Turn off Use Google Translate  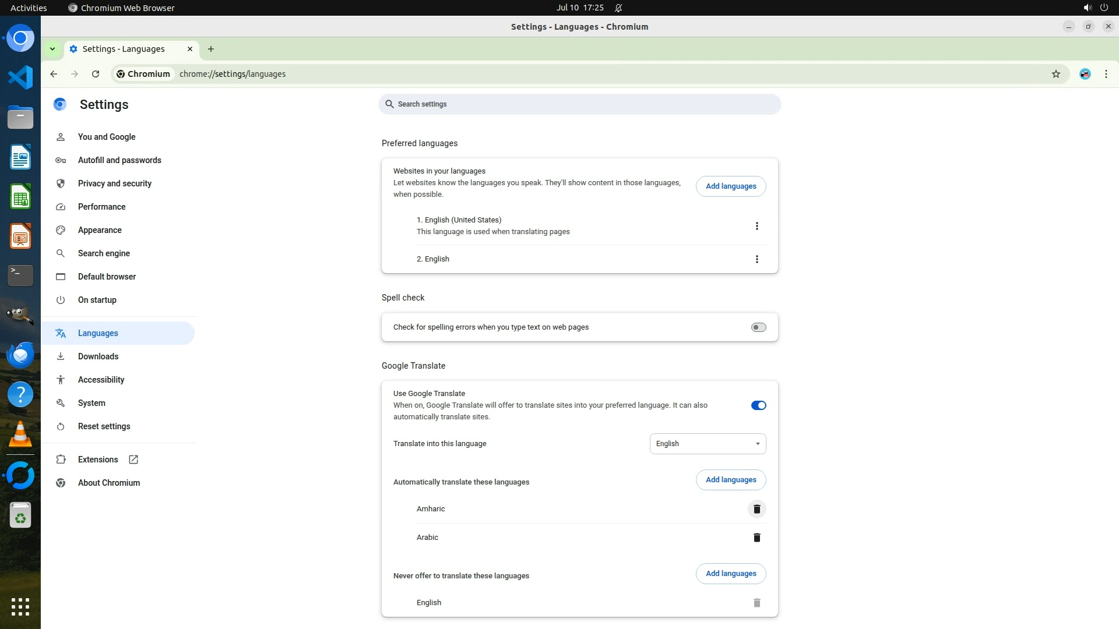pyautogui.click(x=758, y=405)
